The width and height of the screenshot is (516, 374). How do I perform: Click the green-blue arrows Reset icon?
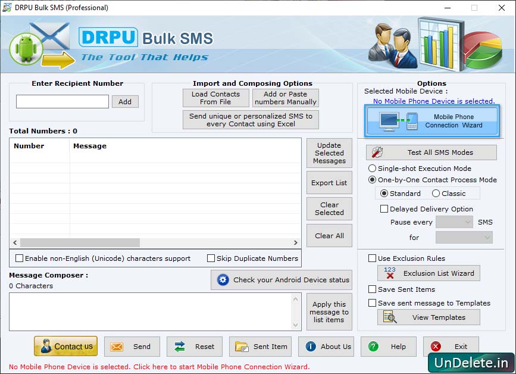tap(180, 347)
